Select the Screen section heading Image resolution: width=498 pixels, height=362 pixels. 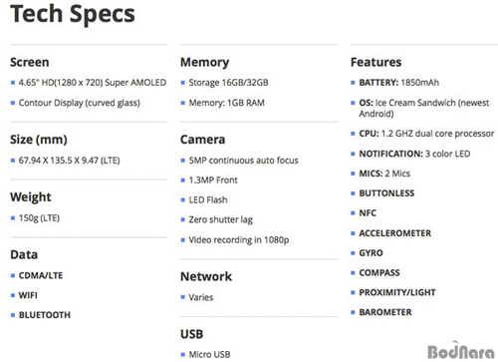click(30, 62)
